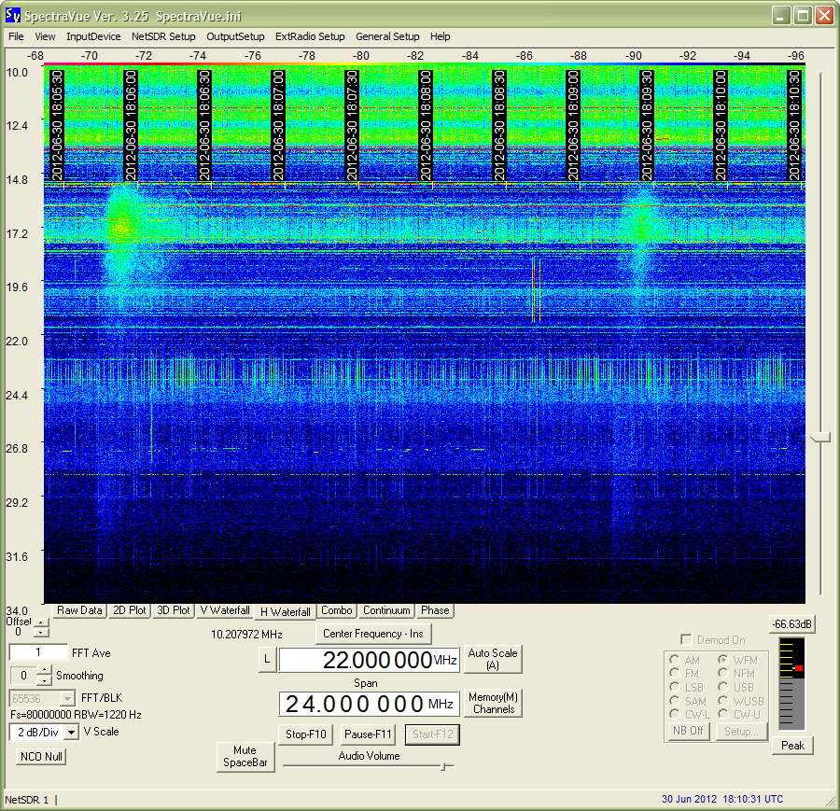Screen dimensions: 840x811
Task: Open the InputDevice menu
Action: (93, 36)
